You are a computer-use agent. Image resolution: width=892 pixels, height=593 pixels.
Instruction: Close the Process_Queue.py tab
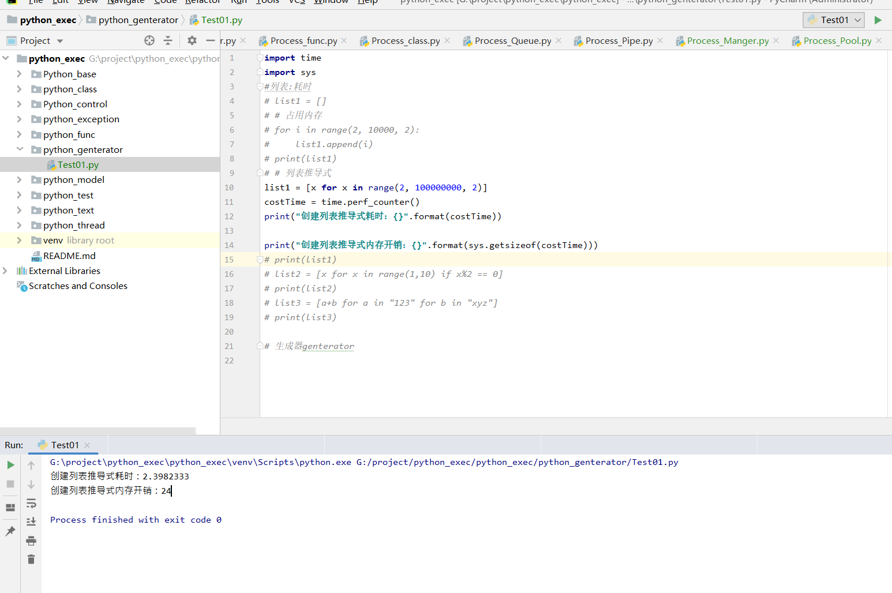click(x=559, y=40)
